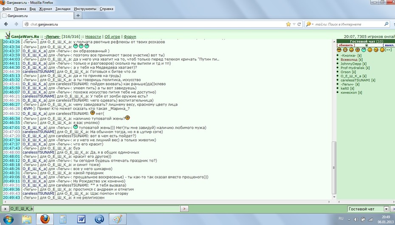Open info [i] for carelessTSUNAMI
Viewport: 395px width, 225px height.
point(373,80)
